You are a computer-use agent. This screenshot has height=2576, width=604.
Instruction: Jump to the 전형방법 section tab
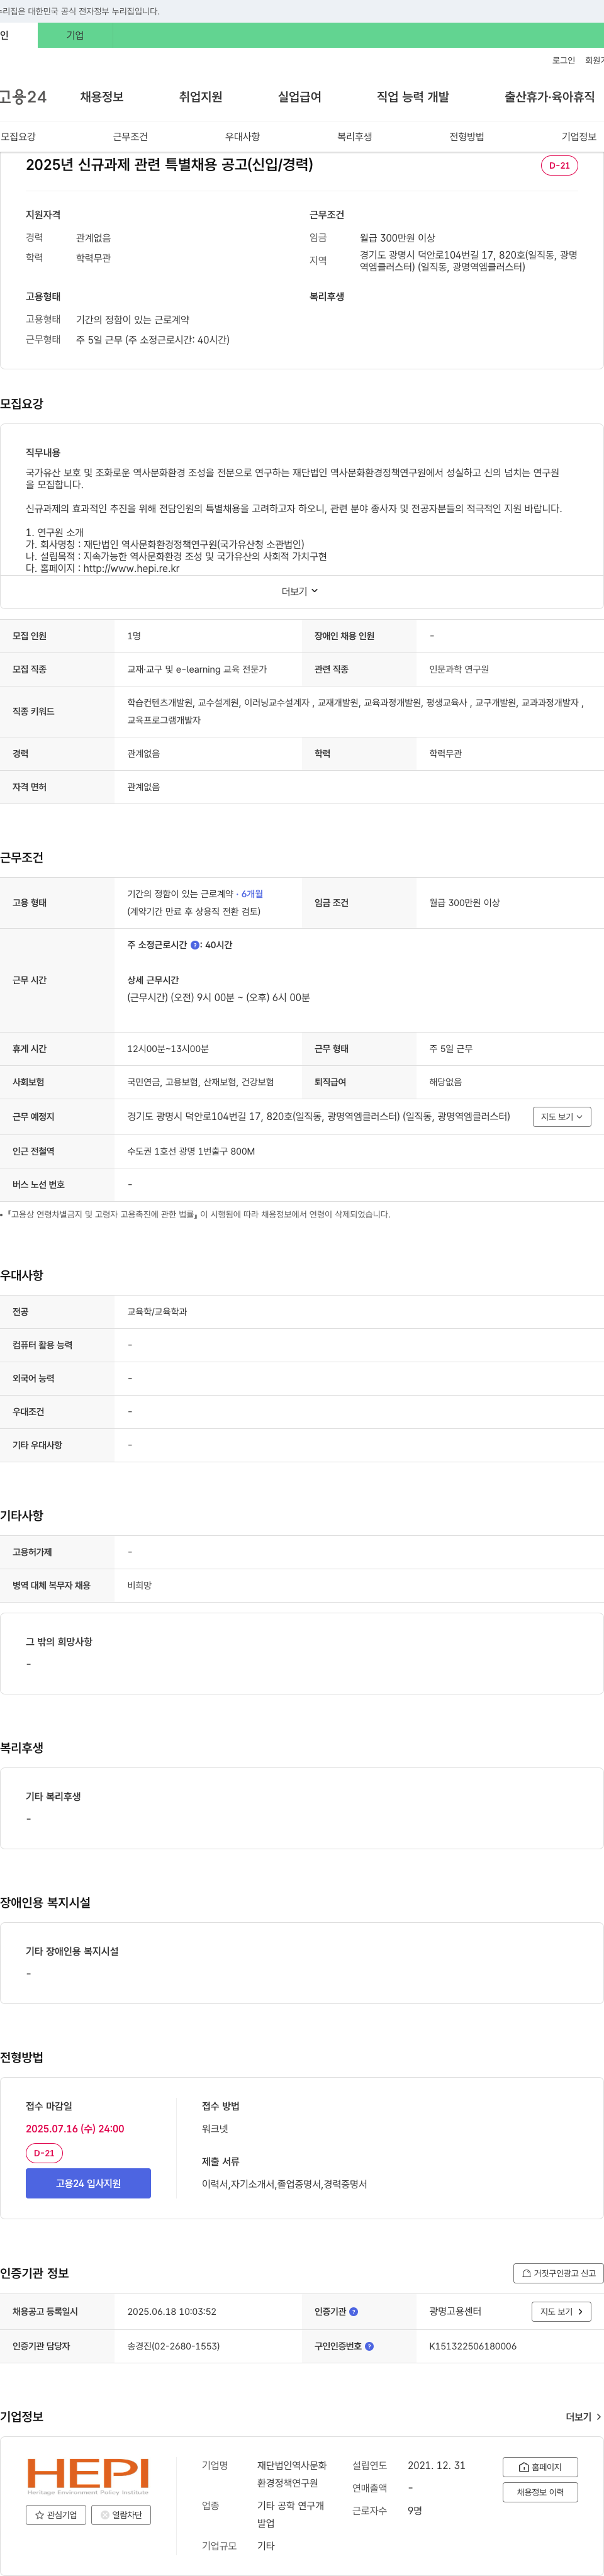click(x=466, y=137)
